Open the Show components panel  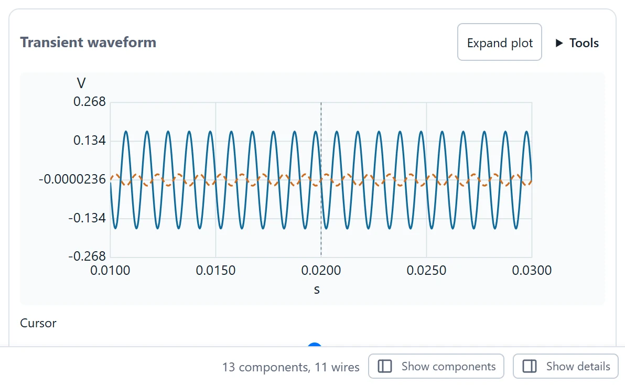[436, 366]
